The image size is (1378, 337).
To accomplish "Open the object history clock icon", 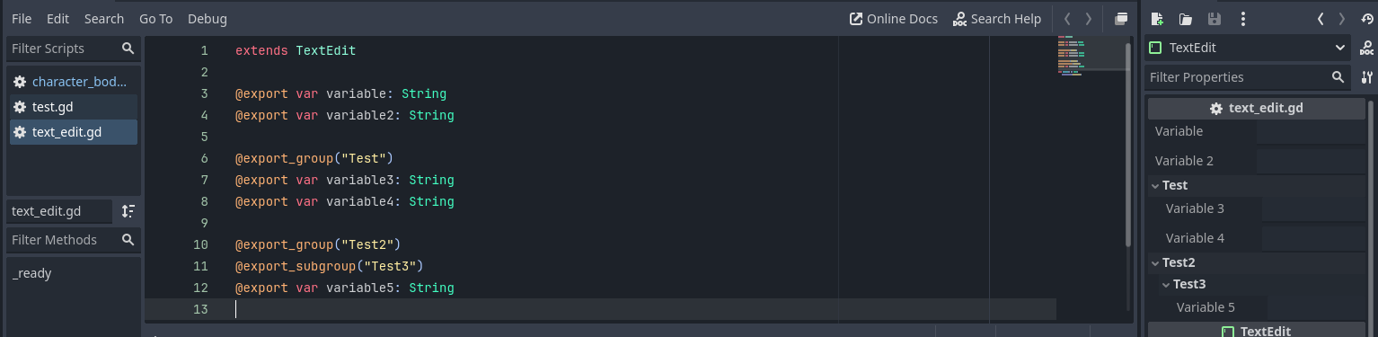I will tap(1367, 19).
